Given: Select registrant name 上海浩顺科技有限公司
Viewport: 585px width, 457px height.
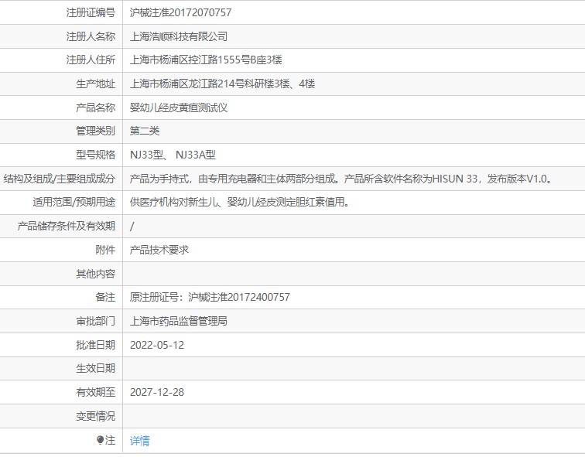Looking at the screenshot, I should point(178,36).
